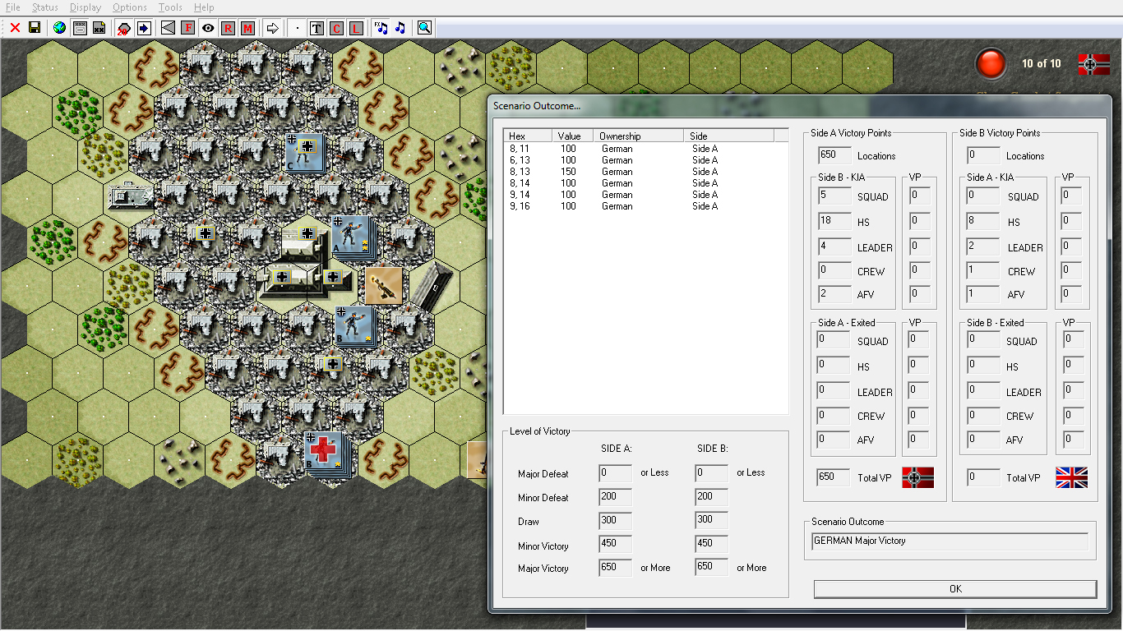
Task: Click the C toolbar icon
Action: coord(335,27)
